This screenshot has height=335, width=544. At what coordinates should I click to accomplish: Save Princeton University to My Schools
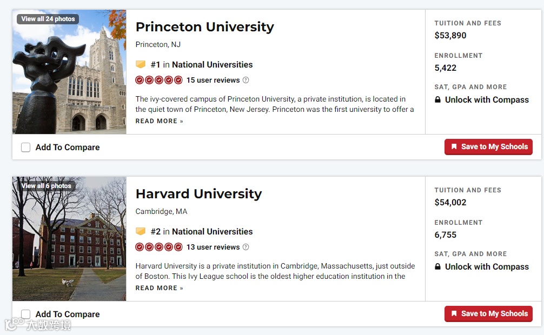click(488, 146)
